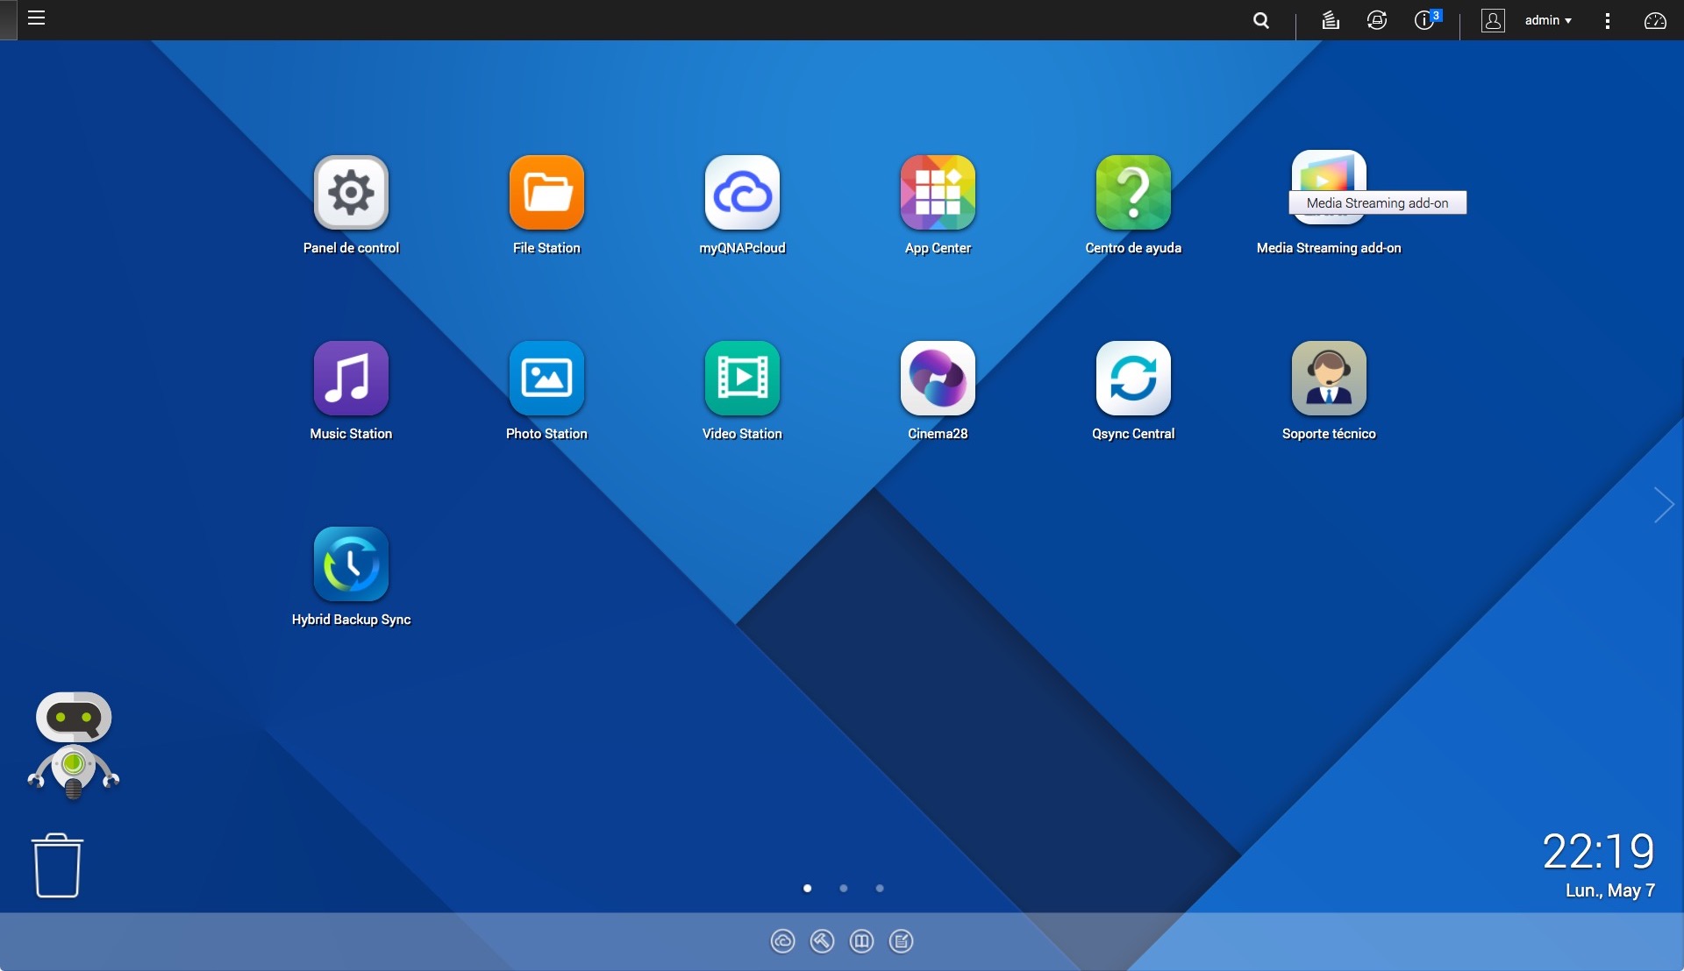Screen dimensions: 1684x971
Task: Open the Video Station app
Action: (742, 379)
